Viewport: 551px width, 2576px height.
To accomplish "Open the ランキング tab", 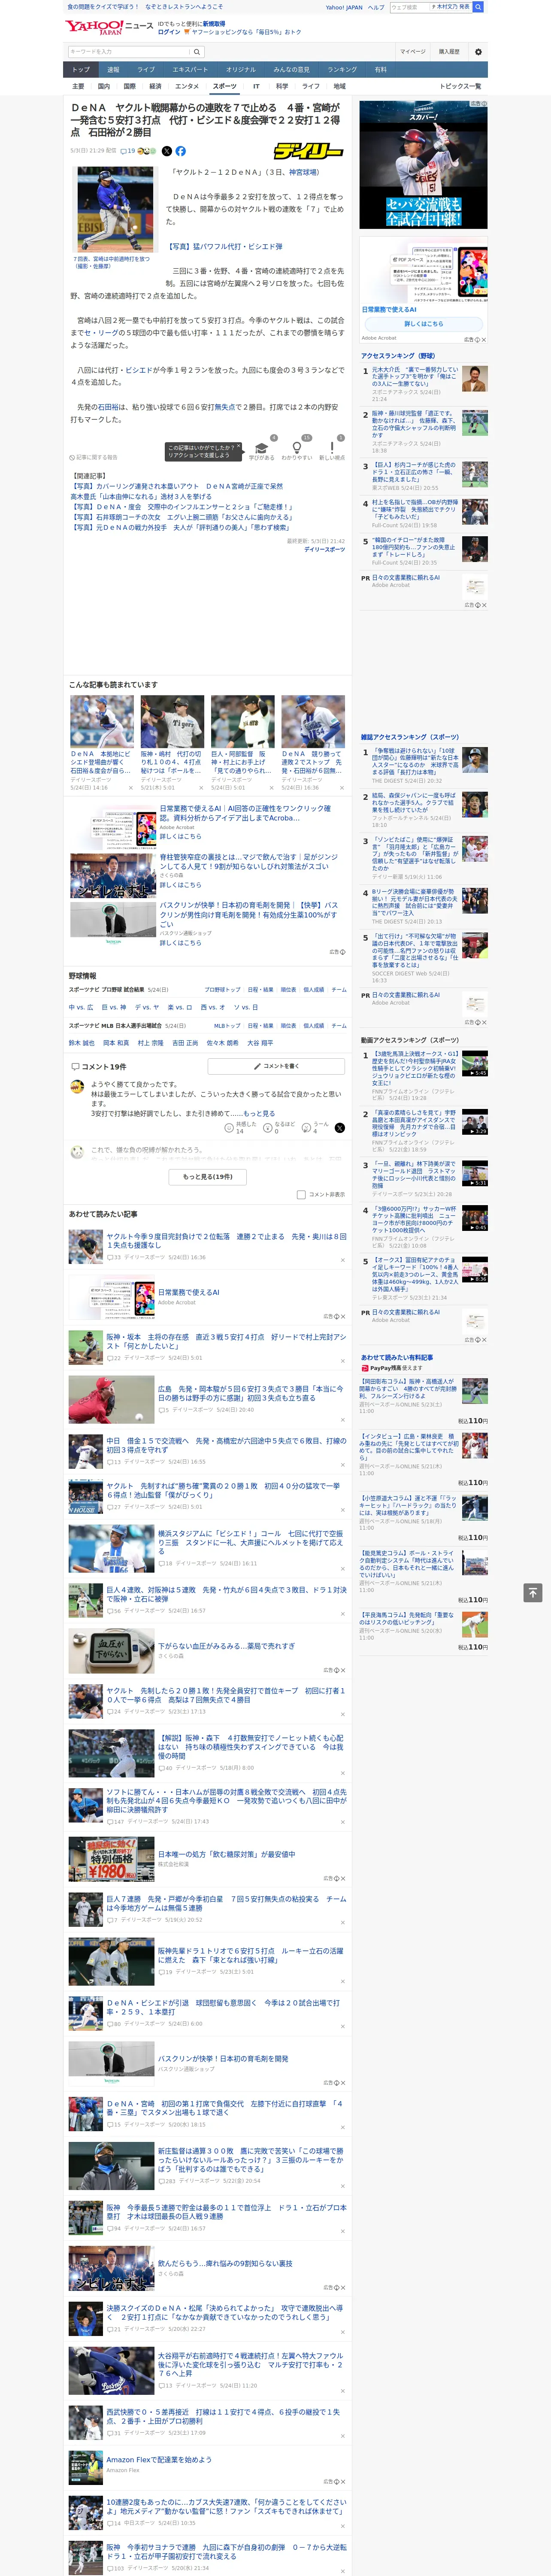I will pyautogui.click(x=342, y=70).
